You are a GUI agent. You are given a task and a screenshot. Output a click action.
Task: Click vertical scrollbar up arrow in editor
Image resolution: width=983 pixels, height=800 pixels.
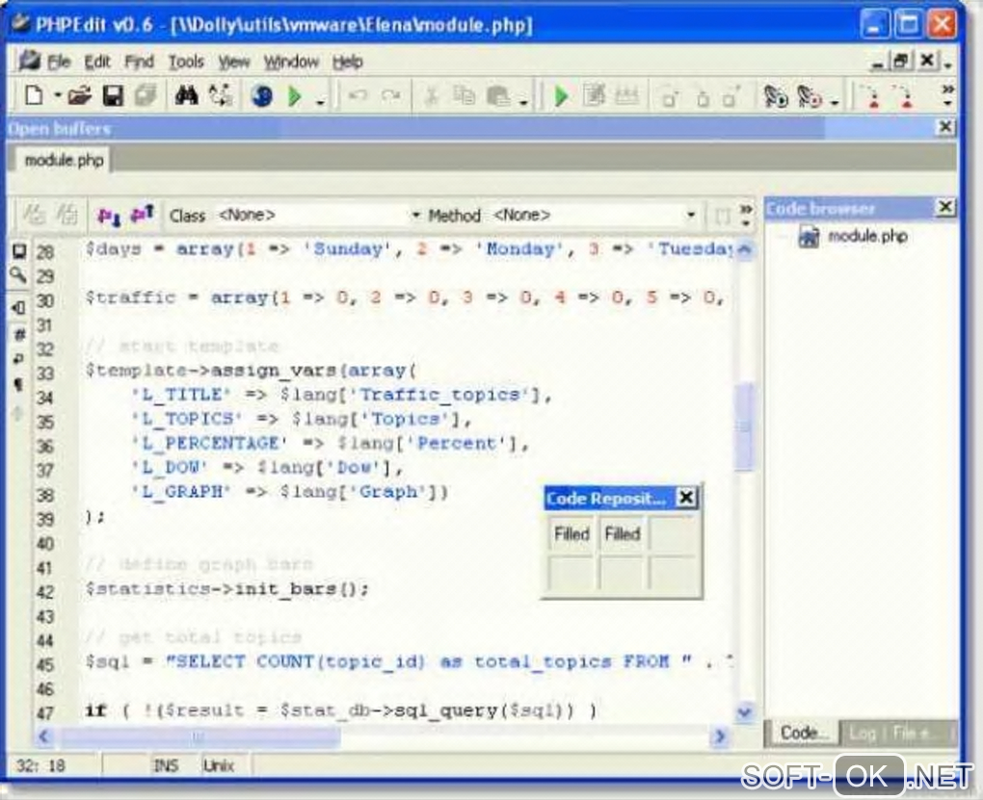(744, 249)
